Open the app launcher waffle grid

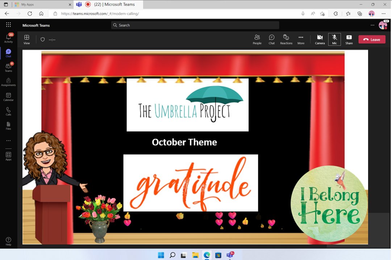[x=8, y=25]
